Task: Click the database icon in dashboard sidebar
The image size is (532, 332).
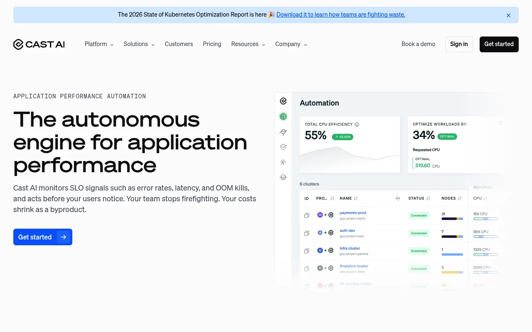Action: [283, 177]
